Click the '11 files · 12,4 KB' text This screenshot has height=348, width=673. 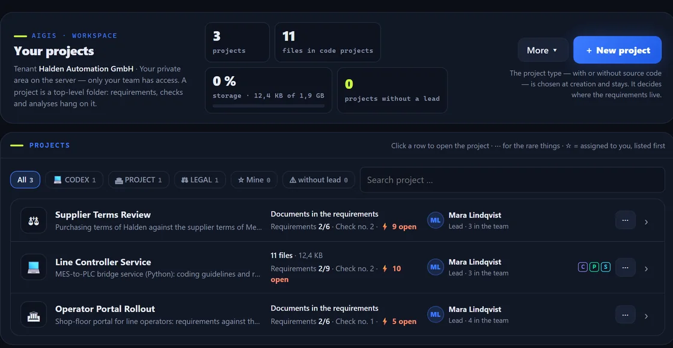[297, 256]
